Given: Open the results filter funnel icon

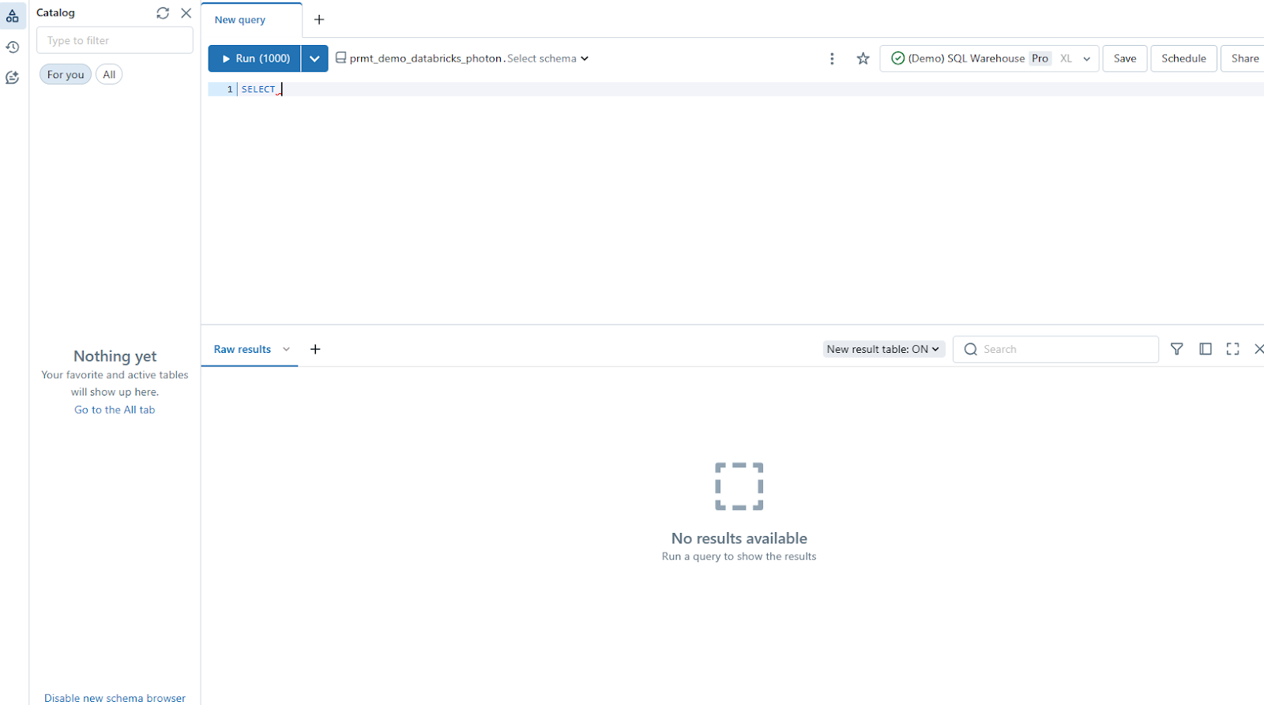Looking at the screenshot, I should 1177,349.
